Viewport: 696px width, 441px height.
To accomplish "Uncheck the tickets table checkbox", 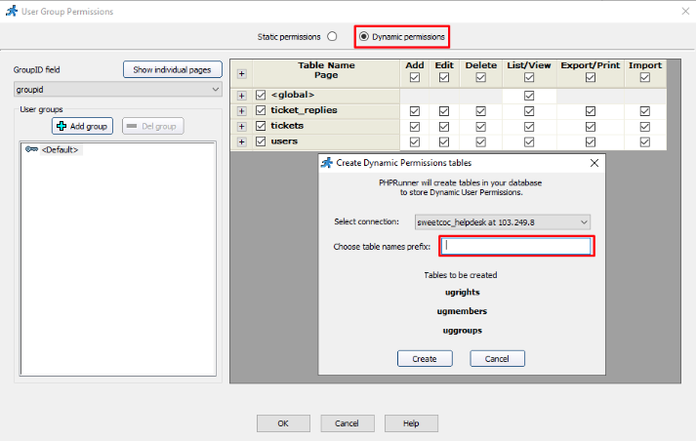I will [x=261, y=126].
